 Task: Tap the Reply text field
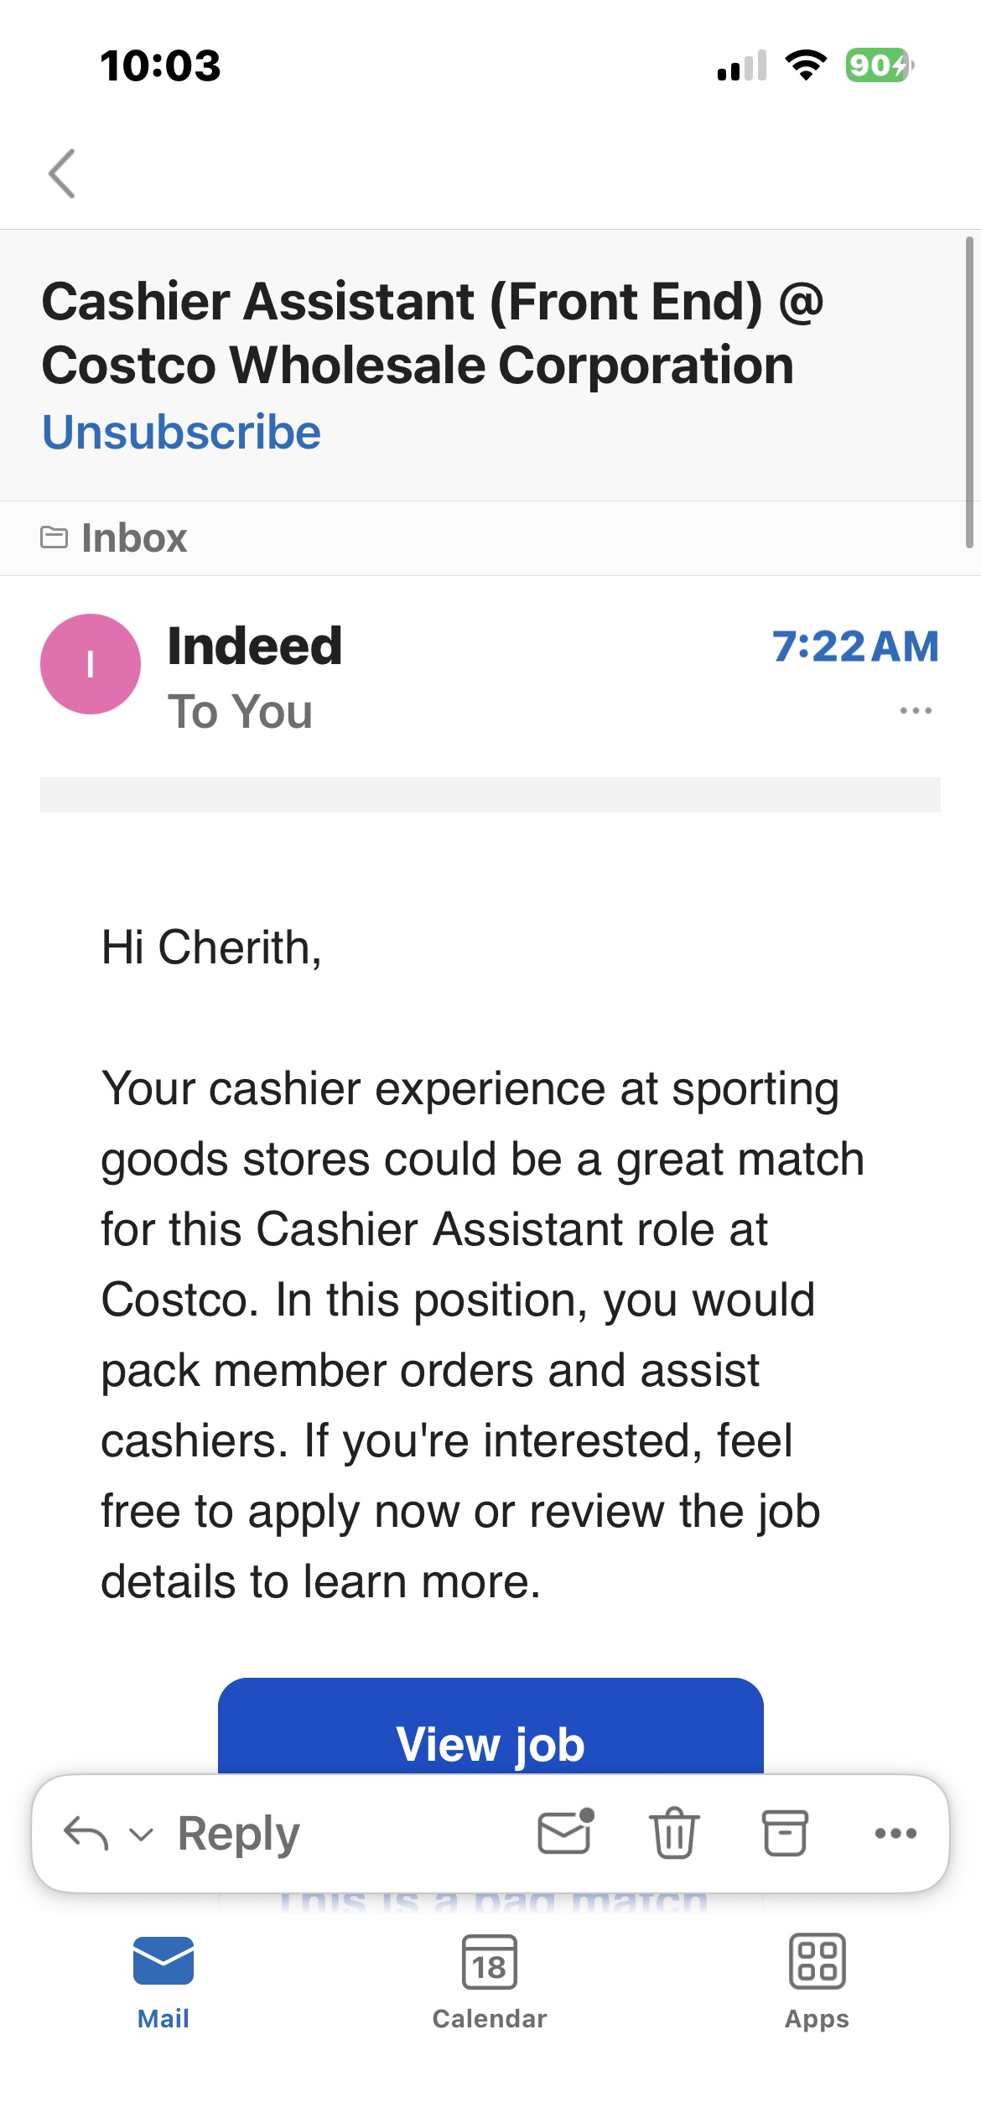[x=239, y=1833]
